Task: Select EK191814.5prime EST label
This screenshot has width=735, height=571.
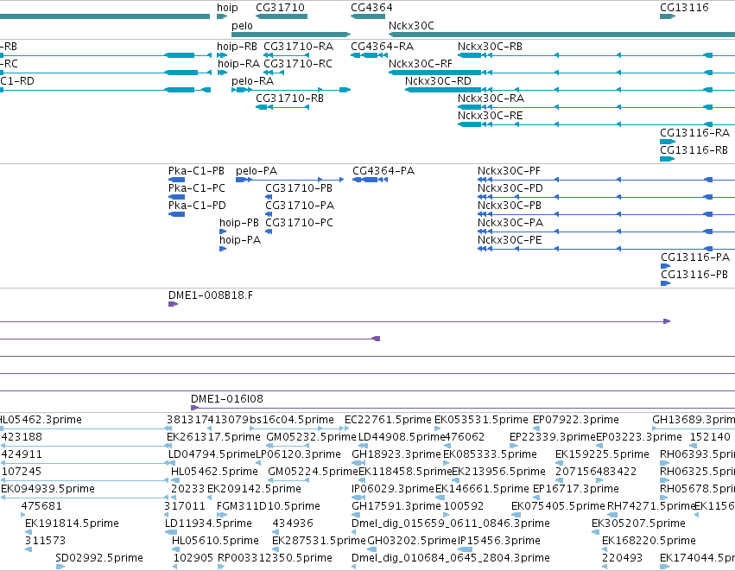Action: pyautogui.click(x=72, y=524)
